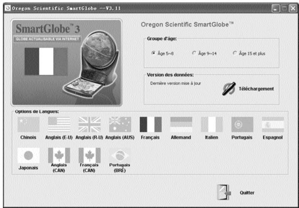Select Âge 15 et plus radio button
This screenshot has width=299, height=208.
235,53
